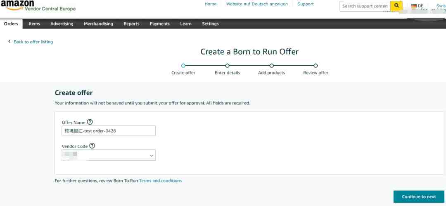
Task: Click the search magnifier button
Action: tap(396, 6)
